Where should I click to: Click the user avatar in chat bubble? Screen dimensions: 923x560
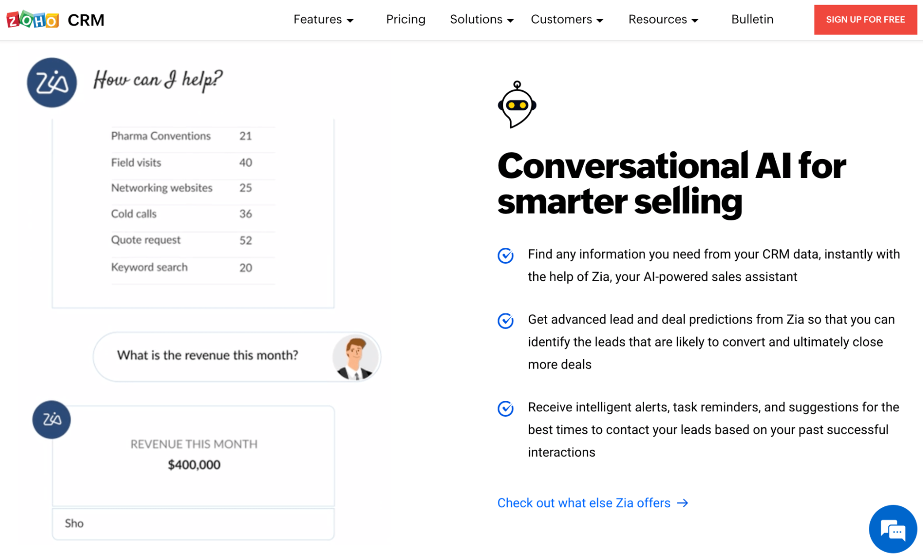(x=355, y=357)
